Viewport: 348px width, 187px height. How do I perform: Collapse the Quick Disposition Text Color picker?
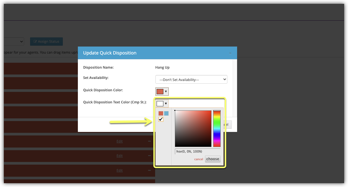coord(162,104)
